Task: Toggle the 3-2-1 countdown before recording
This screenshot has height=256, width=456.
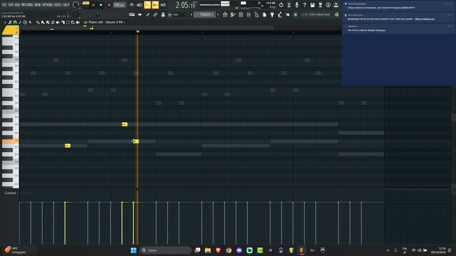Action: coord(147,5)
